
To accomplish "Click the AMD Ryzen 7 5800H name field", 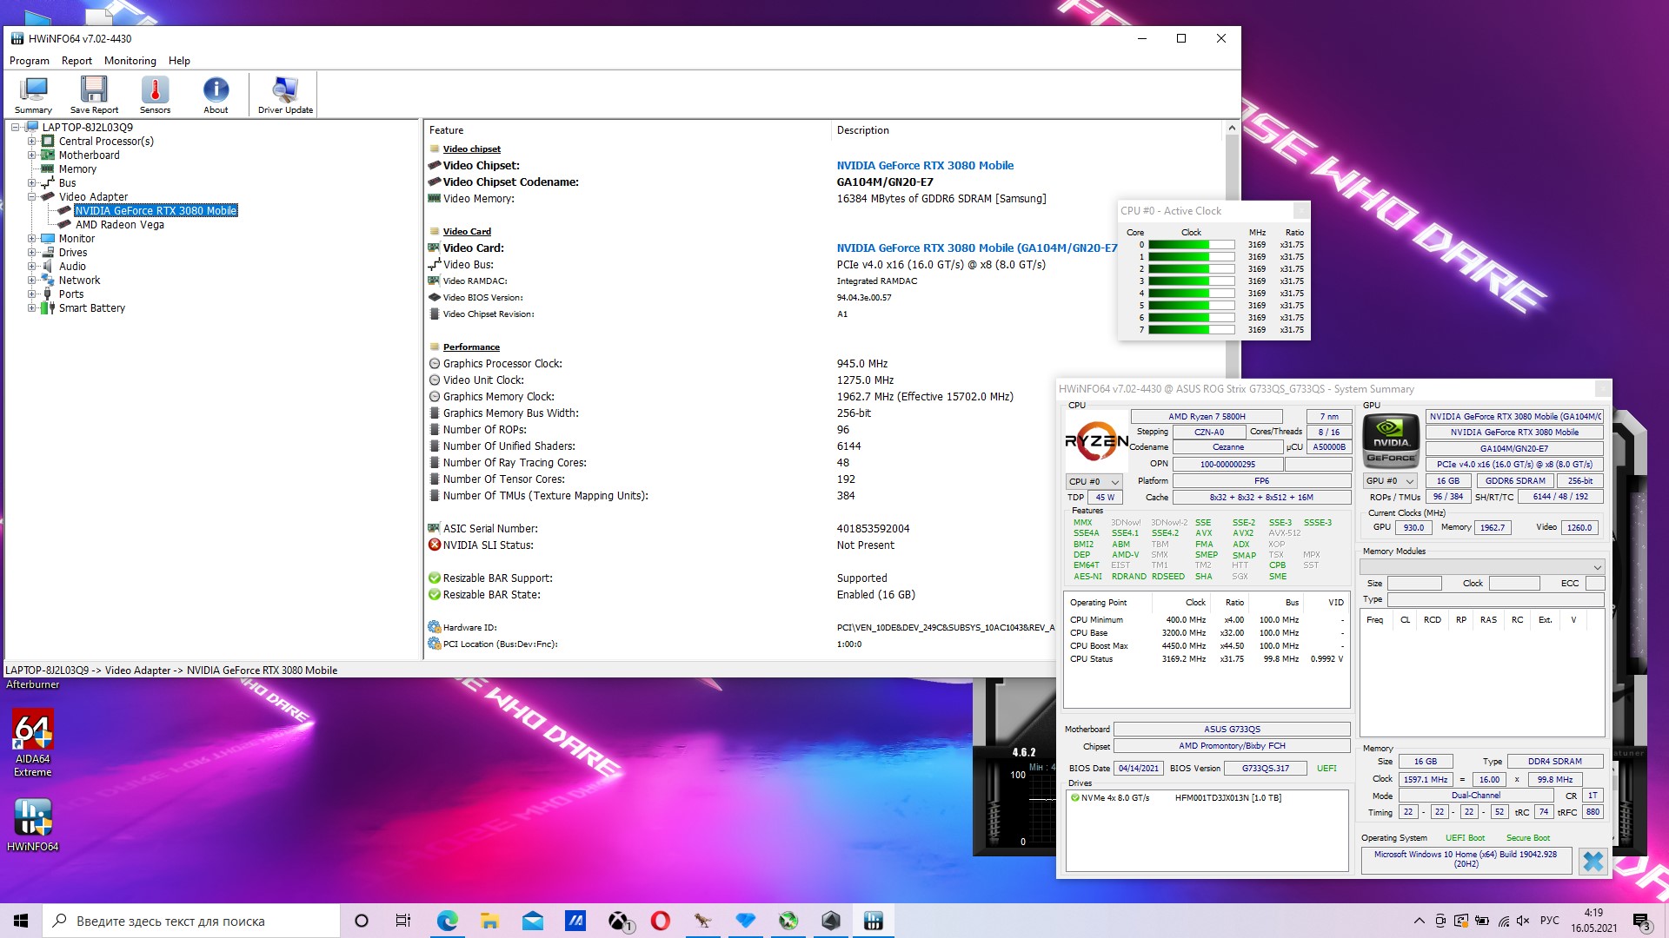I will (x=1207, y=417).
